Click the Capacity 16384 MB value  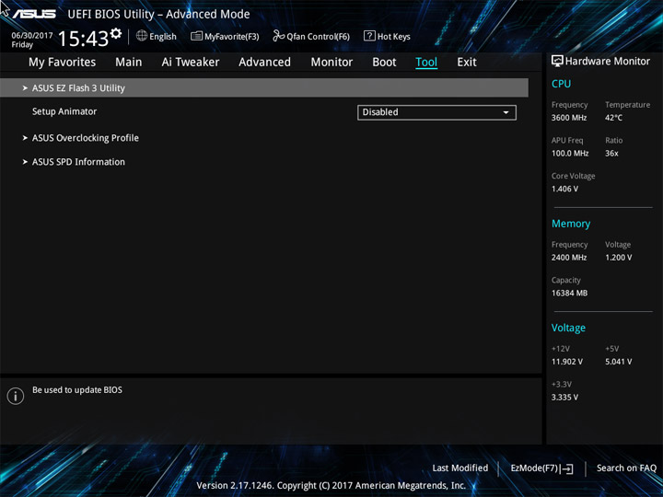tap(569, 293)
